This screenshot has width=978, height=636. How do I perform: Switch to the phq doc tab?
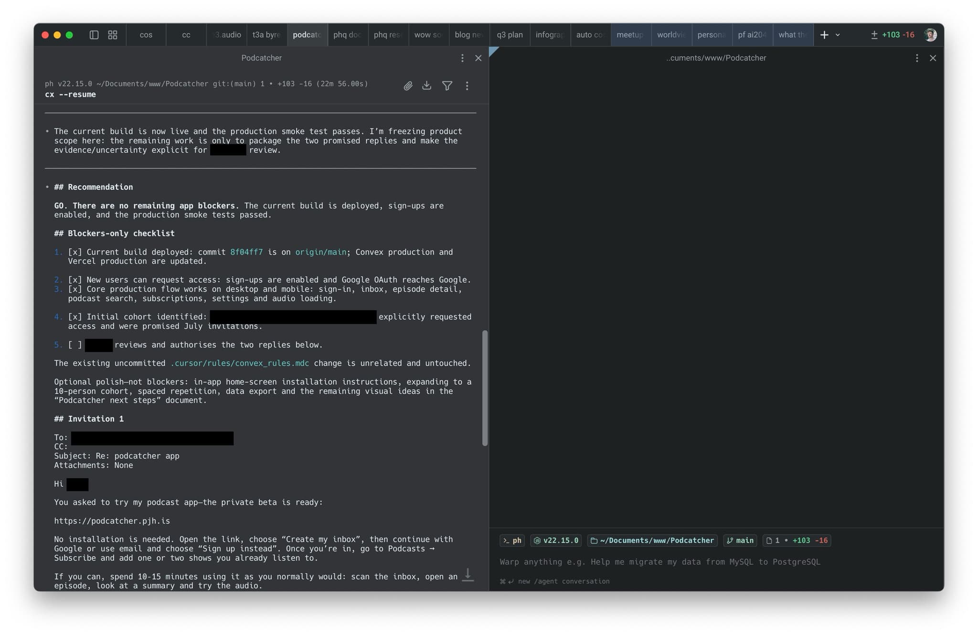[x=348, y=35]
